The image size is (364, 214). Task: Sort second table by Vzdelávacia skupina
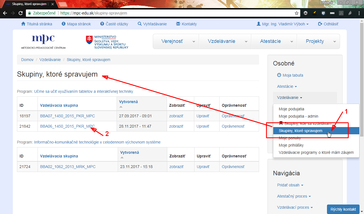click(59, 156)
